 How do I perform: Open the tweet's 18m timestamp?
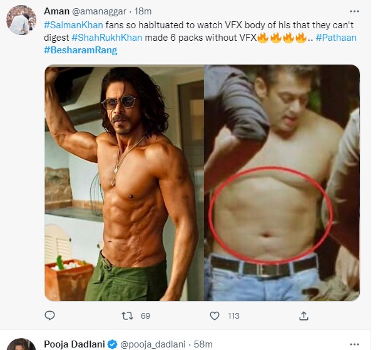[x=146, y=12]
